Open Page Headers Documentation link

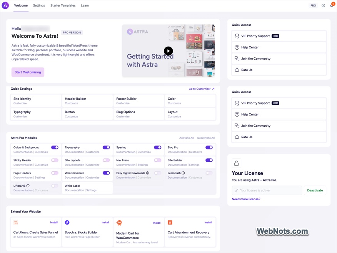pos(23,178)
